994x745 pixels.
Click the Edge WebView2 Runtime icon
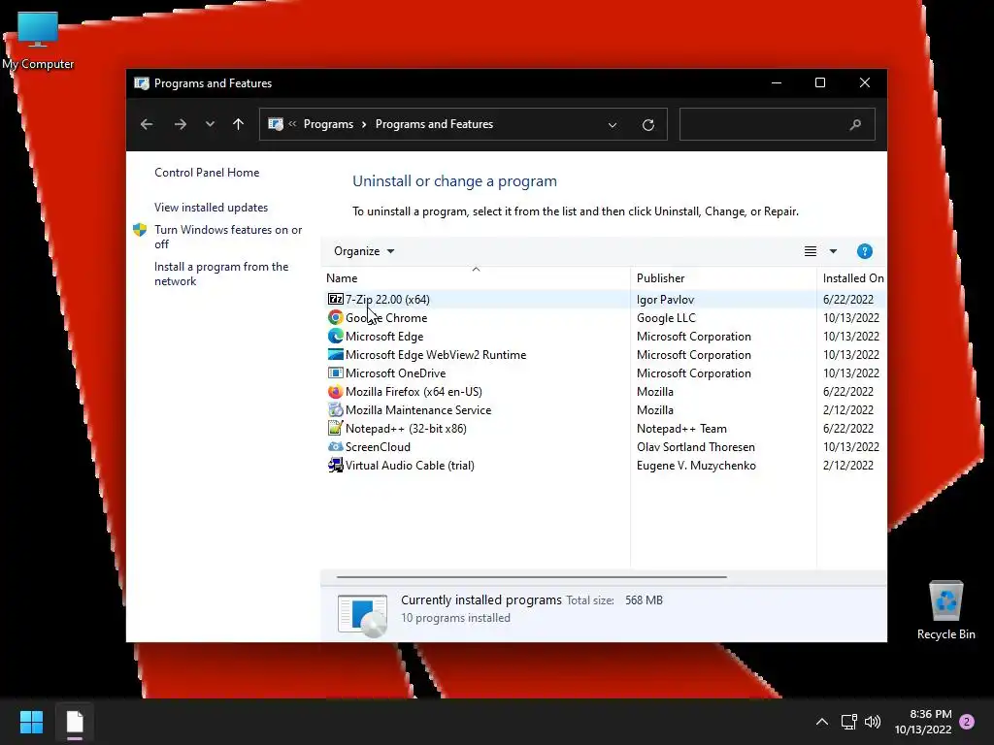[x=335, y=354]
